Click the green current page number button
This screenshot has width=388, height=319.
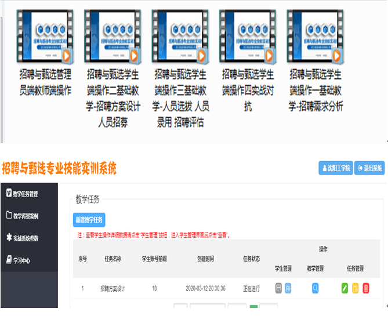coord(253,307)
